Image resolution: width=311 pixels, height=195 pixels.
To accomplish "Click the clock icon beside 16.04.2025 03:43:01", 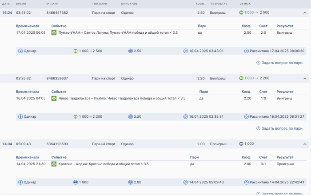I will tap(186, 51).
